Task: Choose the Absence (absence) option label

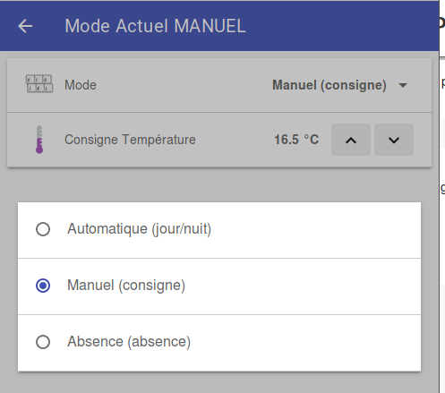Action: click(129, 342)
